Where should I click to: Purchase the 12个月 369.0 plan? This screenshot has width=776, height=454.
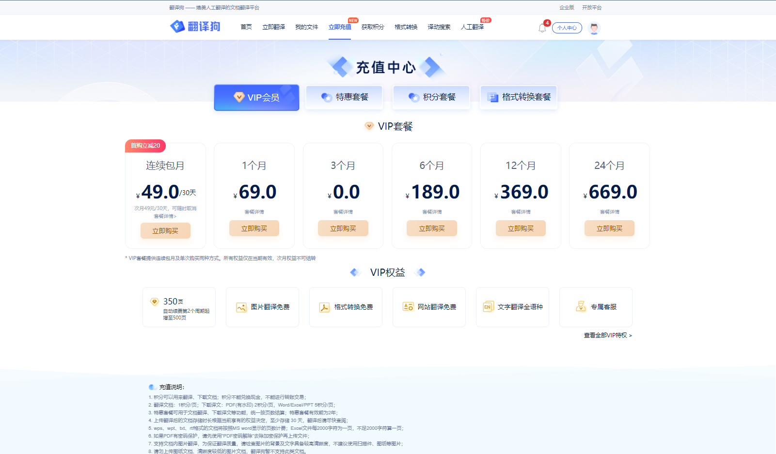[521, 228]
